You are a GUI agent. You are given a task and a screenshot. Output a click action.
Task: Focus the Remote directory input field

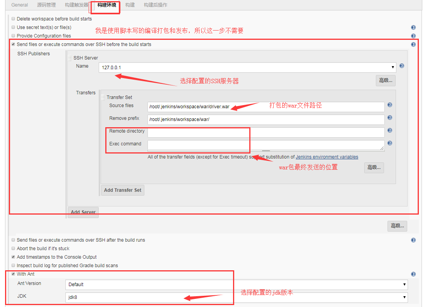coord(266,132)
